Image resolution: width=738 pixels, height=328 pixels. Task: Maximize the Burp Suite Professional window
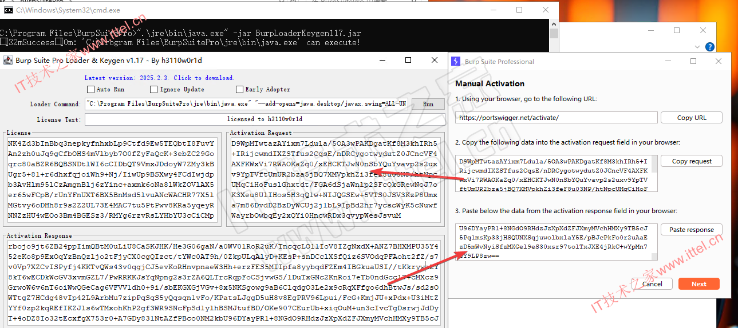[x=693, y=61]
